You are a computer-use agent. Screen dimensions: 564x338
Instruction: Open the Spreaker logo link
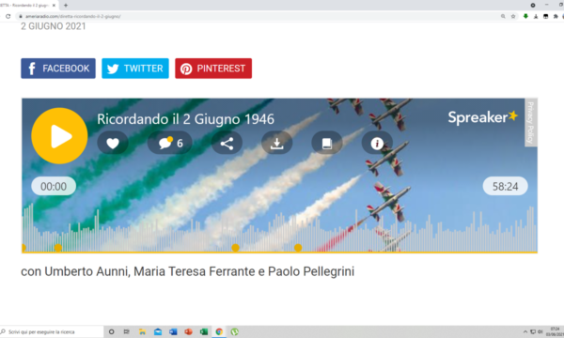(x=482, y=117)
